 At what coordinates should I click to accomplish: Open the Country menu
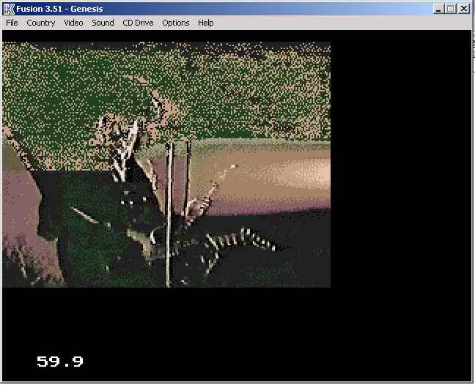click(x=41, y=23)
